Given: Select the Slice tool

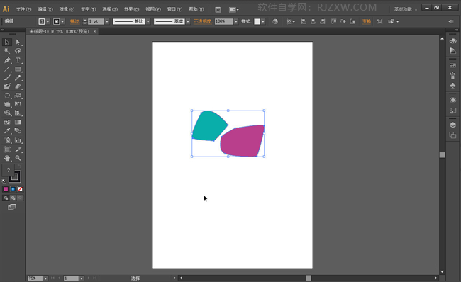Looking at the screenshot, I should (x=18, y=150).
